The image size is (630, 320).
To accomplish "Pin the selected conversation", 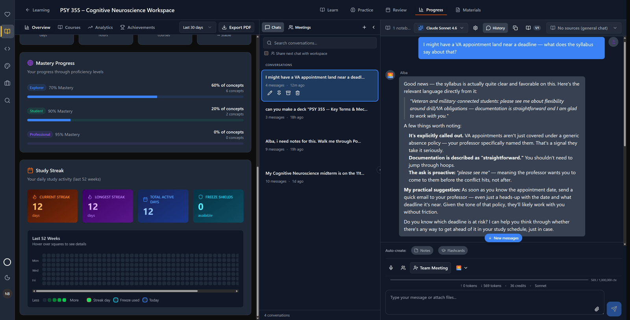I will [279, 93].
